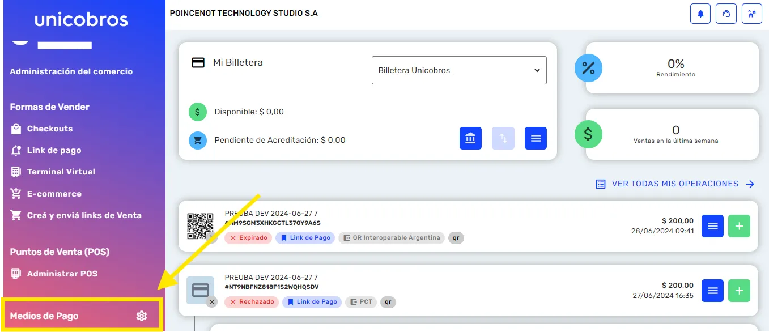Click the user account icon in header
Viewport: 769px width, 332px height.
[x=752, y=14]
